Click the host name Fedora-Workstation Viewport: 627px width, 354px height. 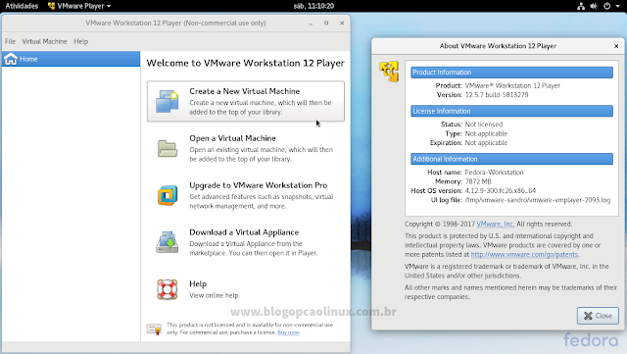click(x=494, y=173)
